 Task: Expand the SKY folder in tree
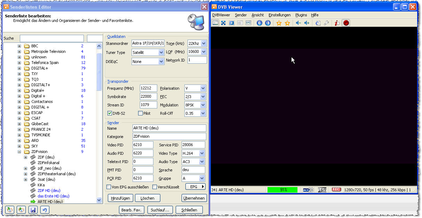click(x=19, y=146)
